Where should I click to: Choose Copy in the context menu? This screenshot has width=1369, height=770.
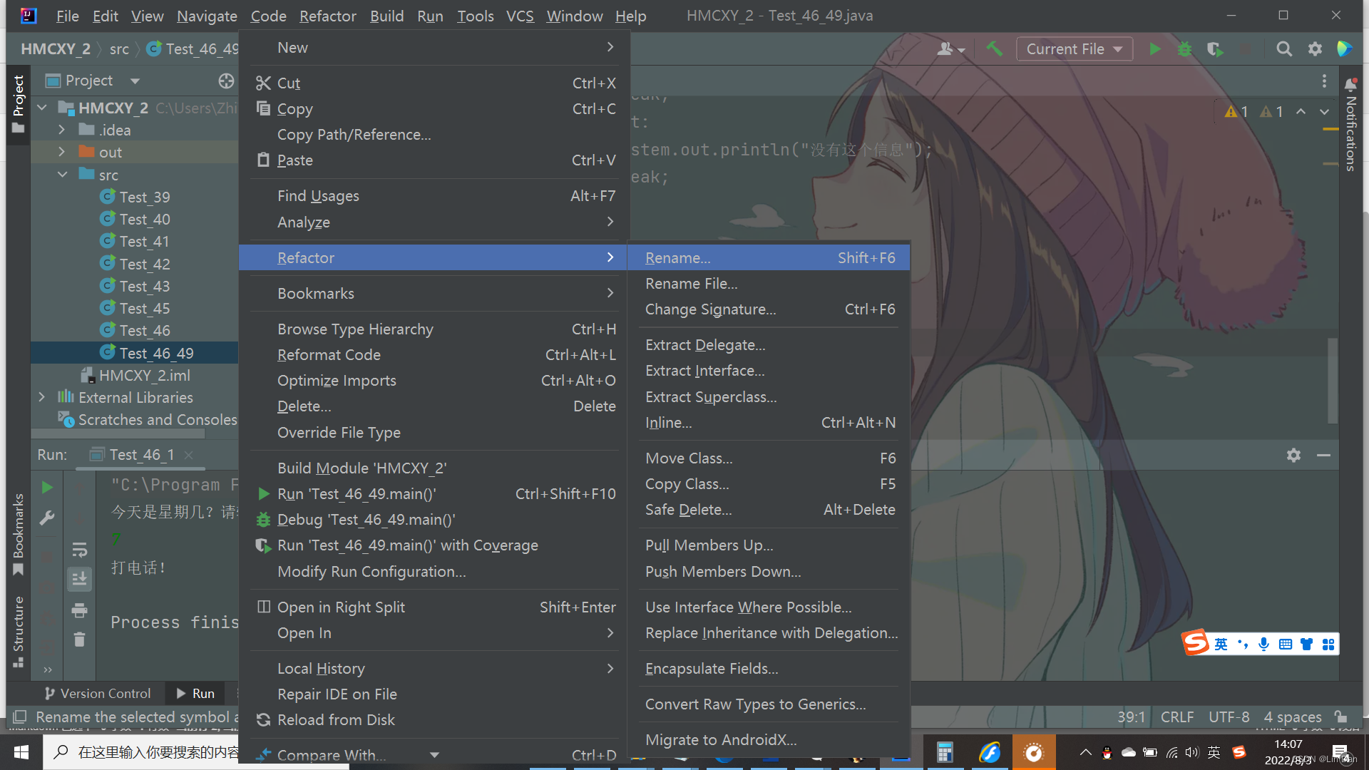tap(435, 108)
